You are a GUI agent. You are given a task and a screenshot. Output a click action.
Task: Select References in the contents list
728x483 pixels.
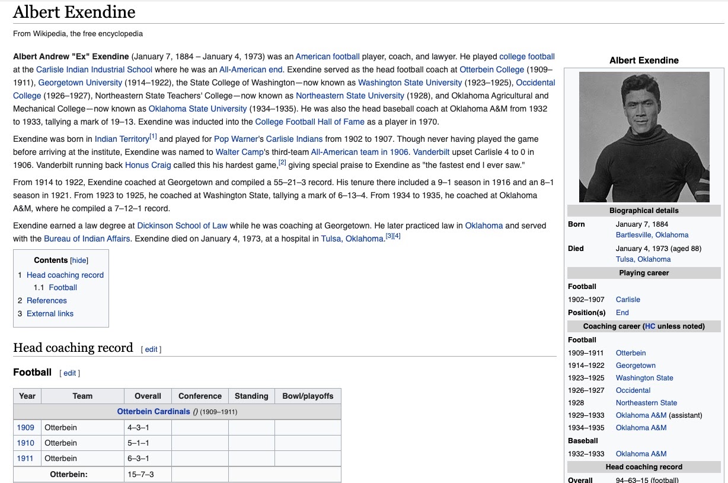46,301
